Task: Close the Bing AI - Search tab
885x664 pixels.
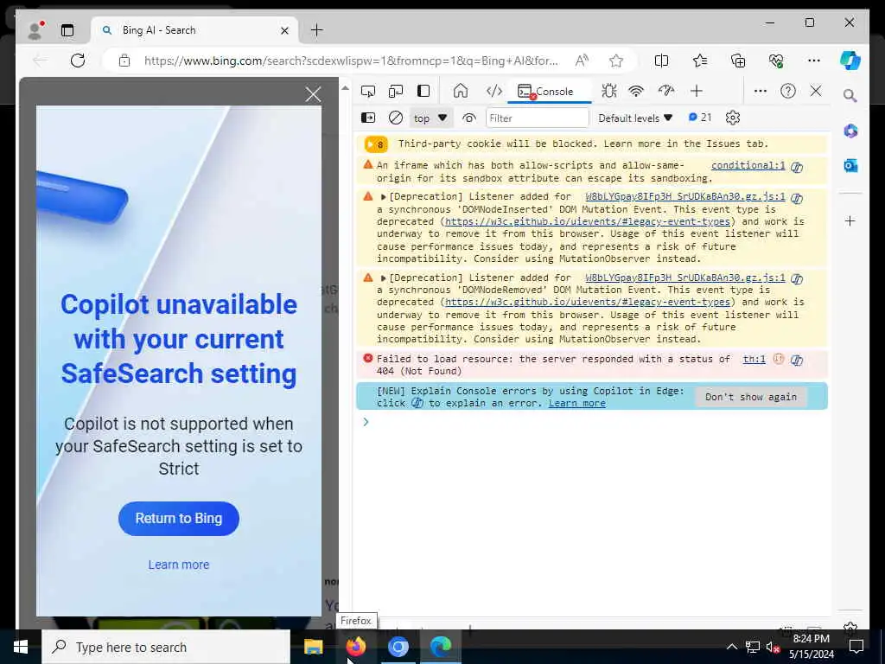Action: pos(284,30)
